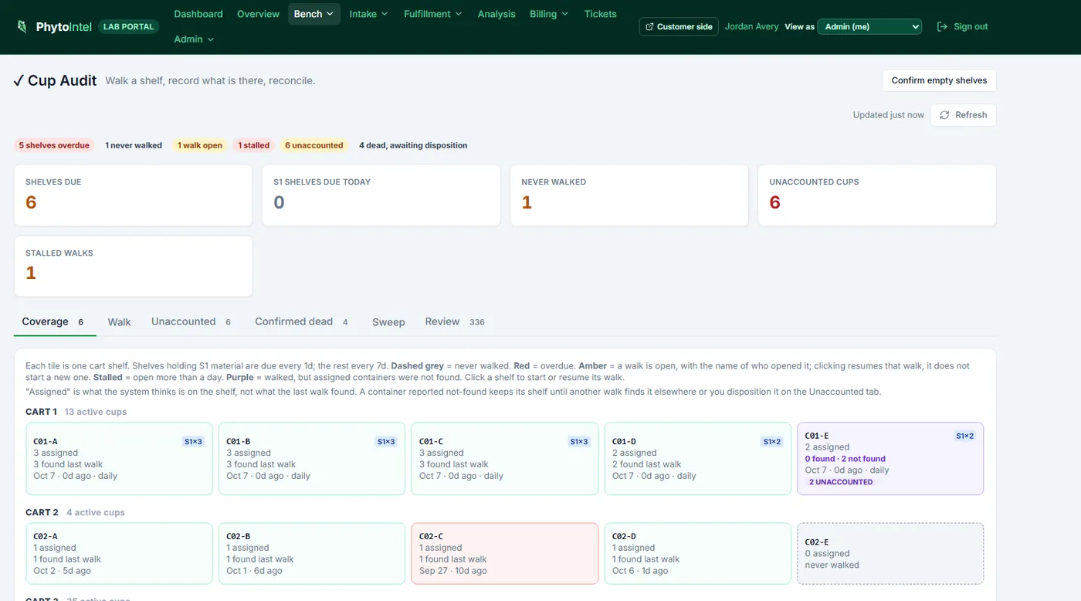Click the "4 dead, awaiting disposition" text
This screenshot has height=601, width=1081.
413,145
